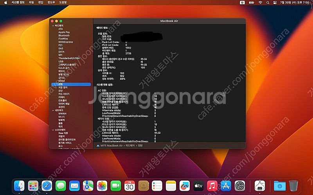
Task: Open the Wi-Fi menu bar icon
Action: 260,3
